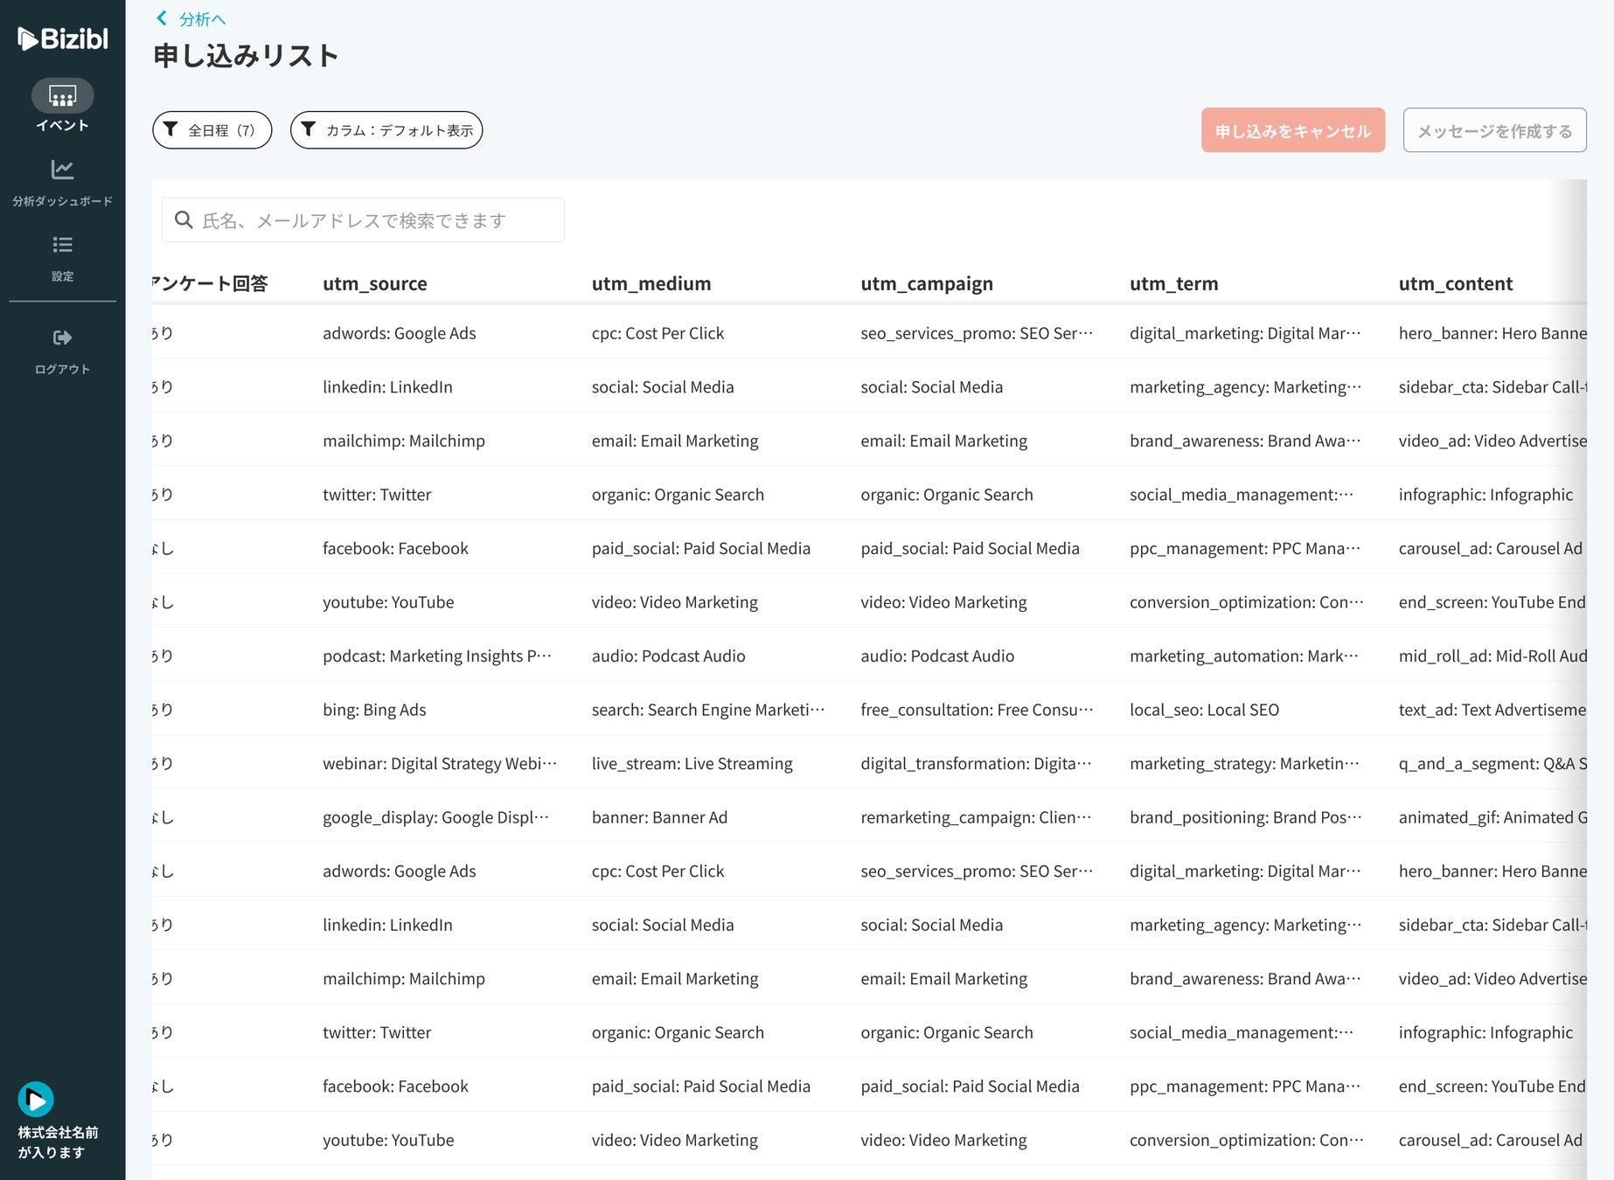Focus the name and email search field
The width and height of the screenshot is (1614, 1180).
coord(363,220)
